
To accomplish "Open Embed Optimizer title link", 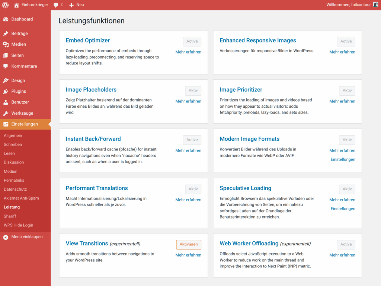I will click(88, 40).
